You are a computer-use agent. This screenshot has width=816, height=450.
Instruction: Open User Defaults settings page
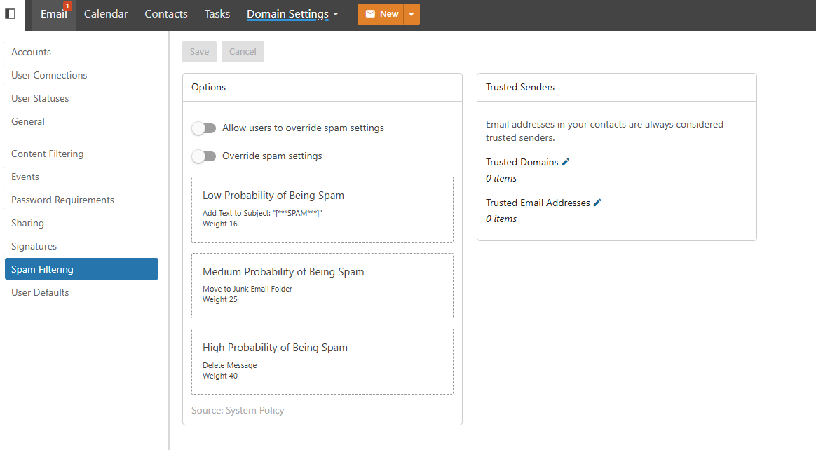pyautogui.click(x=40, y=292)
